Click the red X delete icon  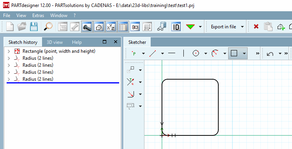point(256,26)
